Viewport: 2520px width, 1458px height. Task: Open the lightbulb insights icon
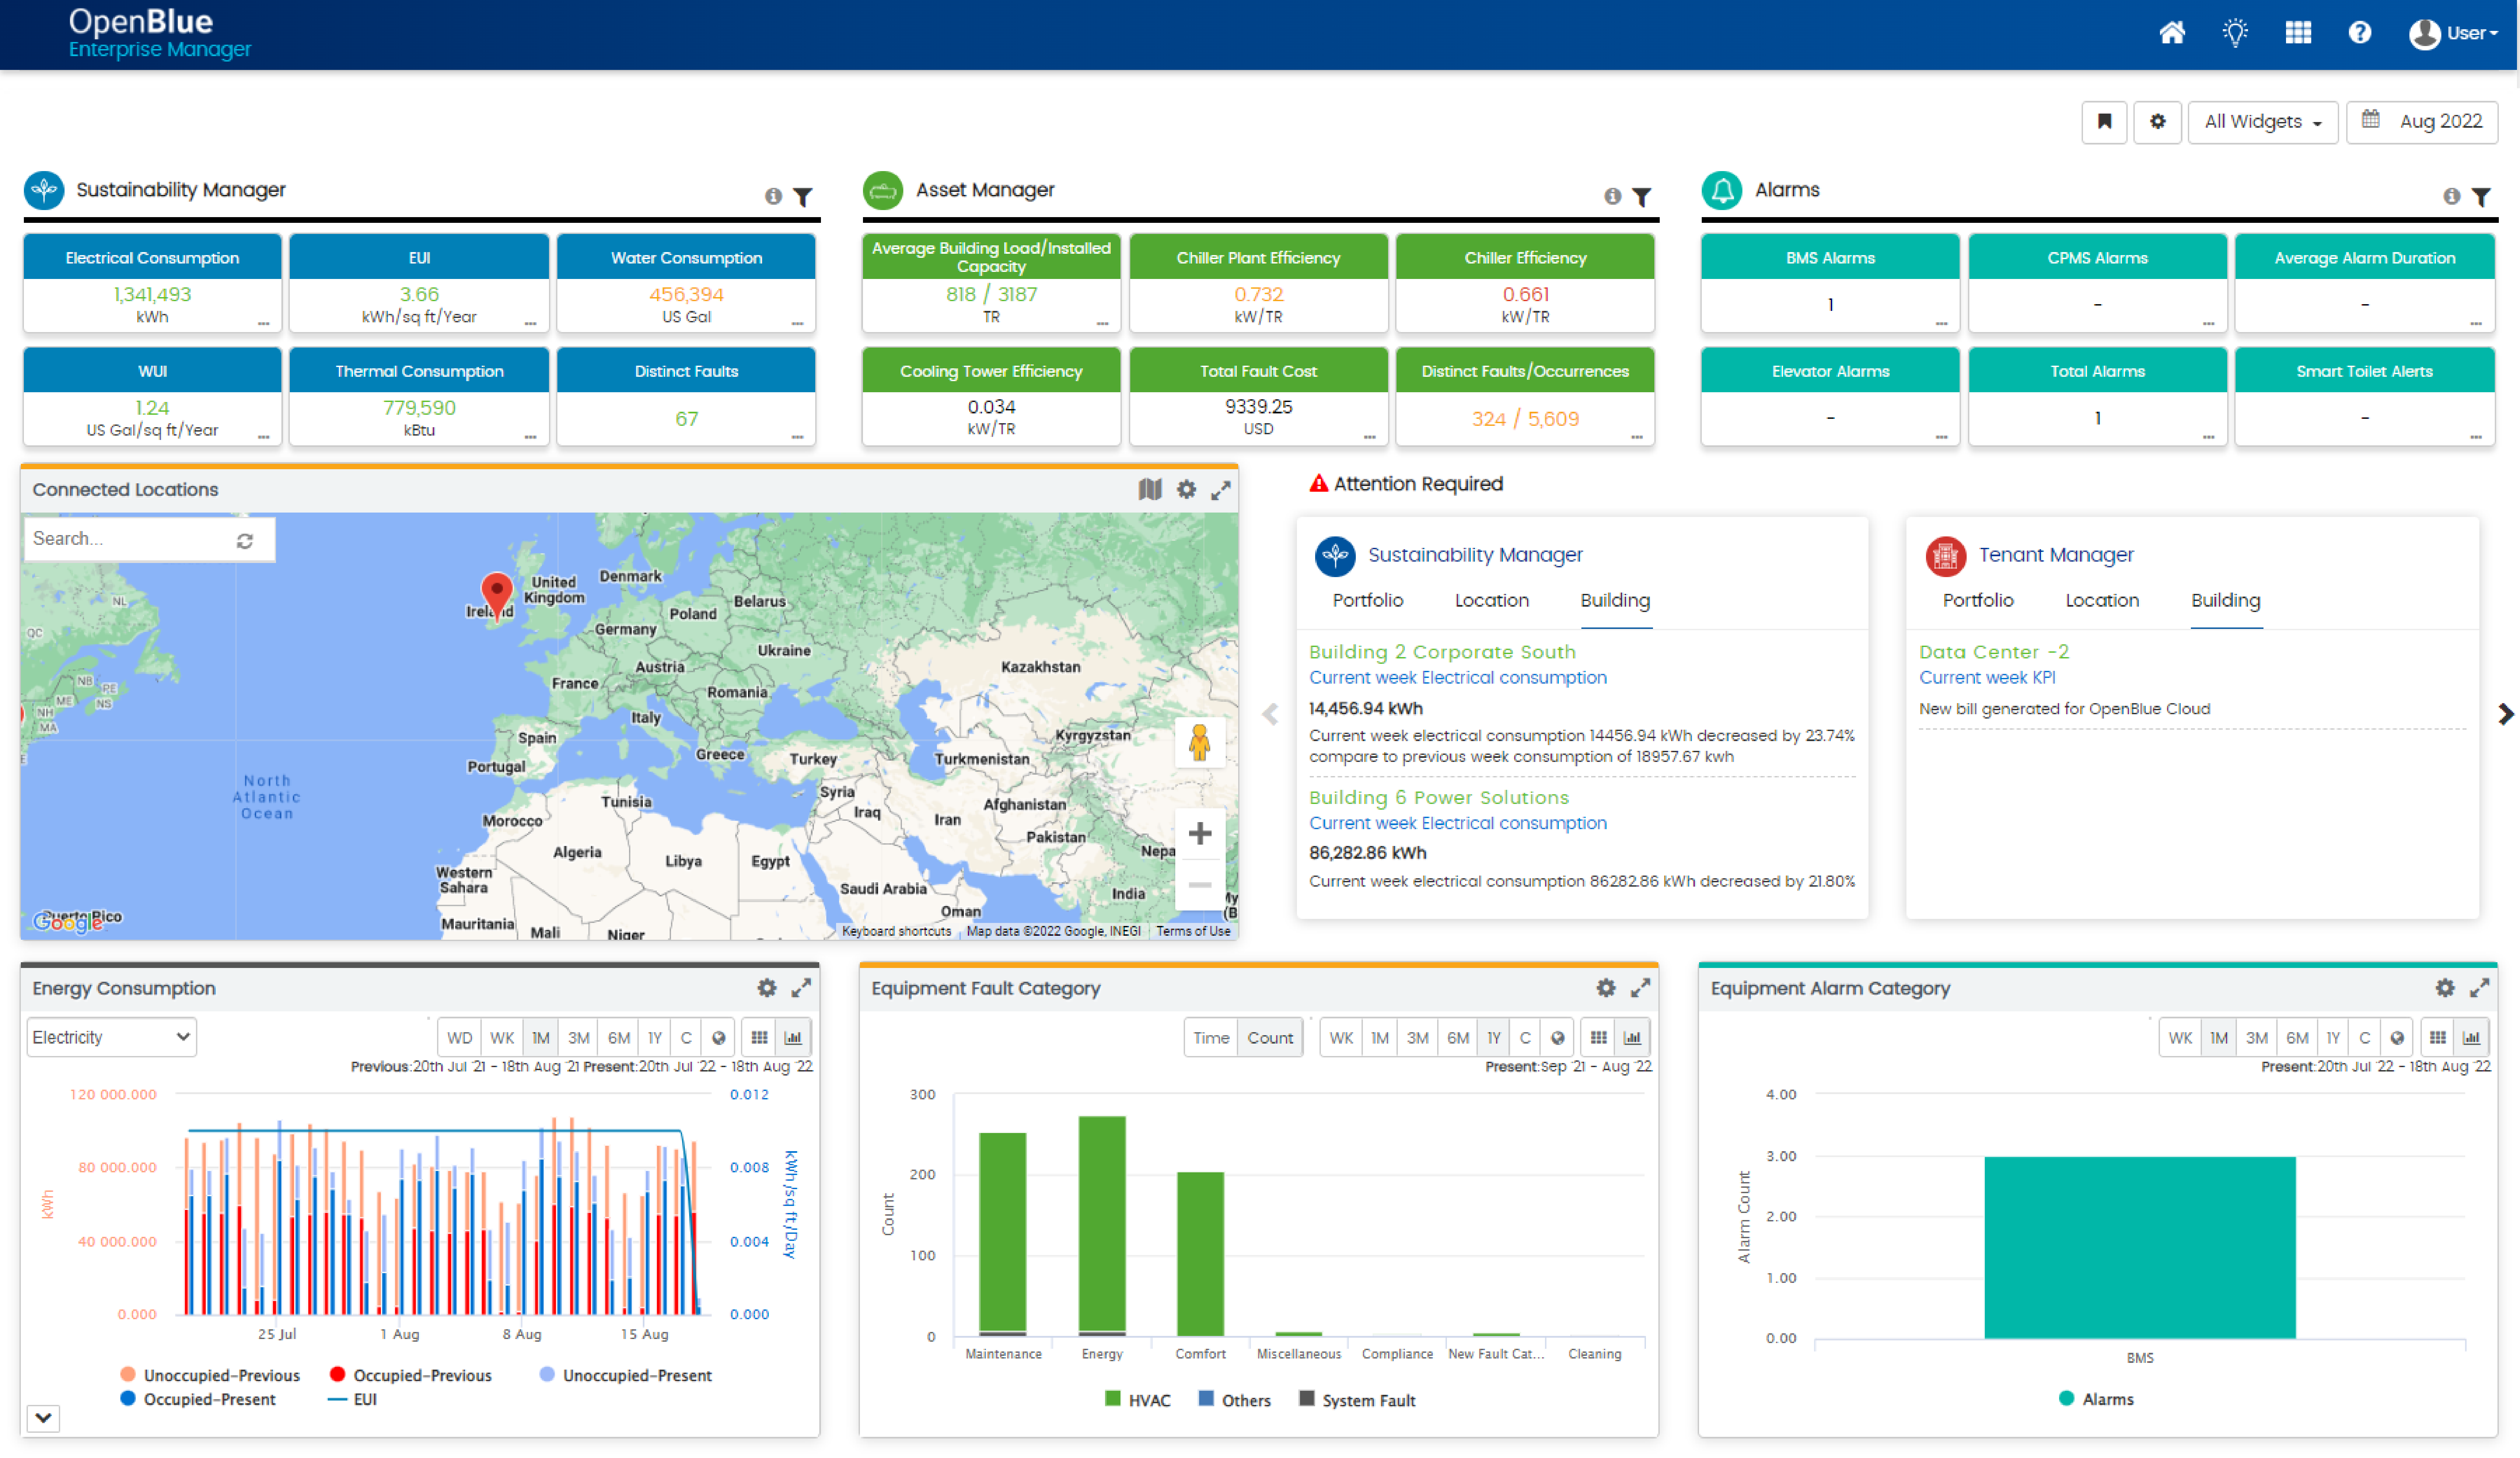2235,33
